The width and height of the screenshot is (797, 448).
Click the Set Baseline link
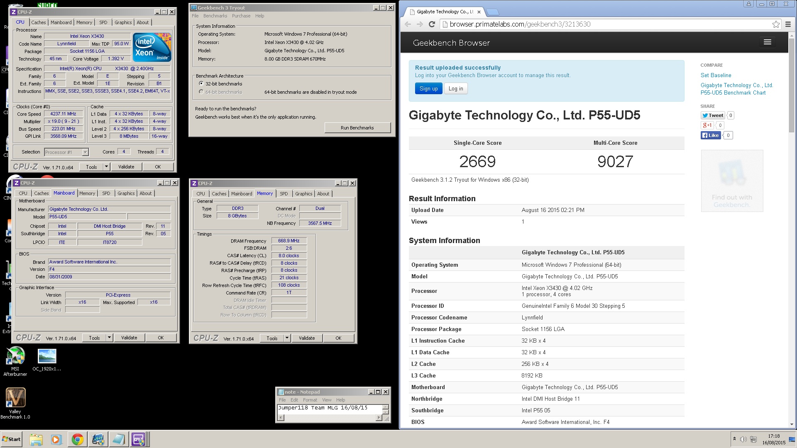[x=716, y=75]
